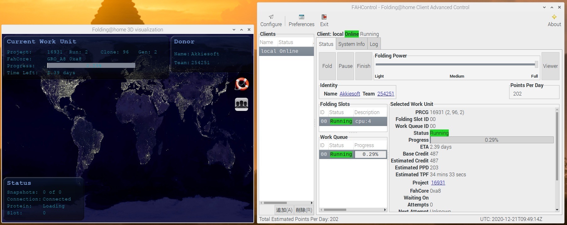This screenshot has width=567, height=225.
Task: Click the Work Queue Status column header
Action: point(340,145)
